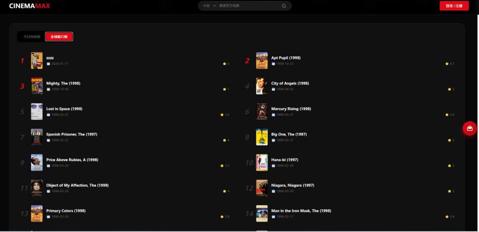This screenshot has width=479, height=232.
Task: Click the zzzz movie poster thumbnail
Action: pyautogui.click(x=37, y=60)
